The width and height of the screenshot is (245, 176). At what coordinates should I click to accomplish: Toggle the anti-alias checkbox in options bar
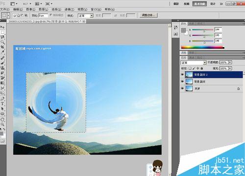click(51, 15)
